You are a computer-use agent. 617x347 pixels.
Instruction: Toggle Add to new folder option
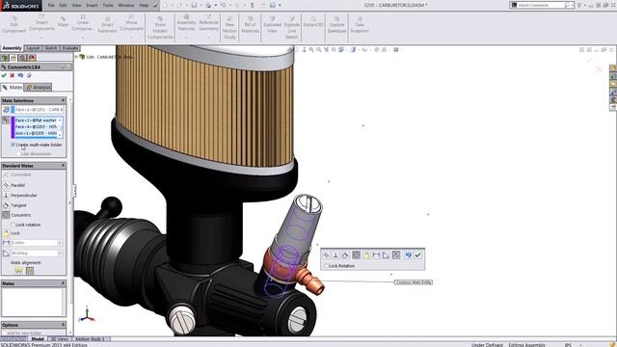click(x=4, y=333)
